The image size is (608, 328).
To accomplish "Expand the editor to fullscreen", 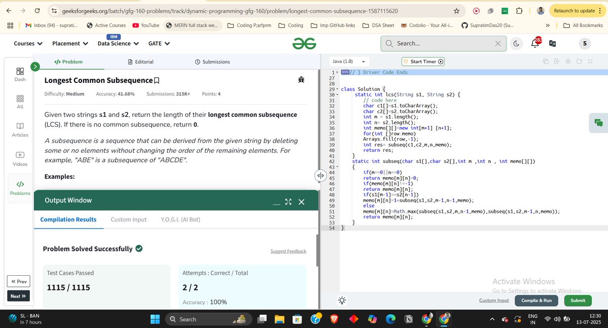I will click(x=590, y=61).
